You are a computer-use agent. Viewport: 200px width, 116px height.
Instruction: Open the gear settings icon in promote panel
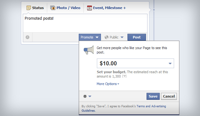(x=85, y=96)
